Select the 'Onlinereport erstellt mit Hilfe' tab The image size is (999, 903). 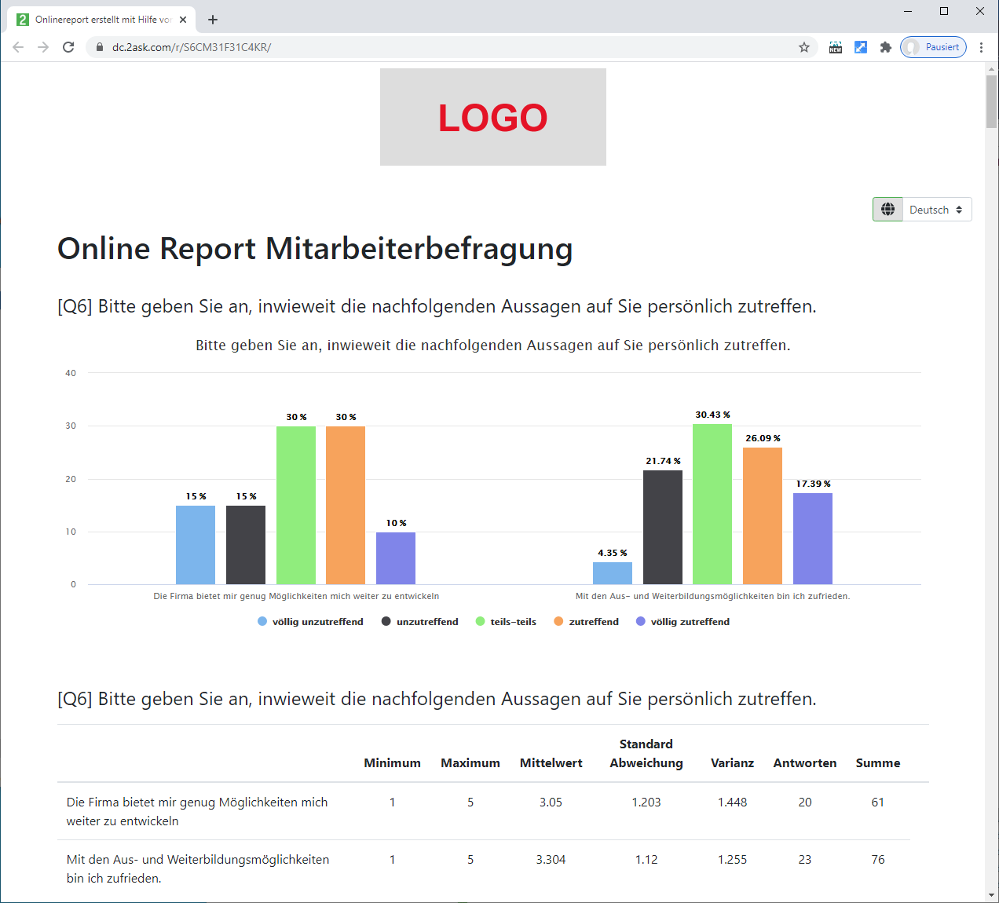point(101,20)
